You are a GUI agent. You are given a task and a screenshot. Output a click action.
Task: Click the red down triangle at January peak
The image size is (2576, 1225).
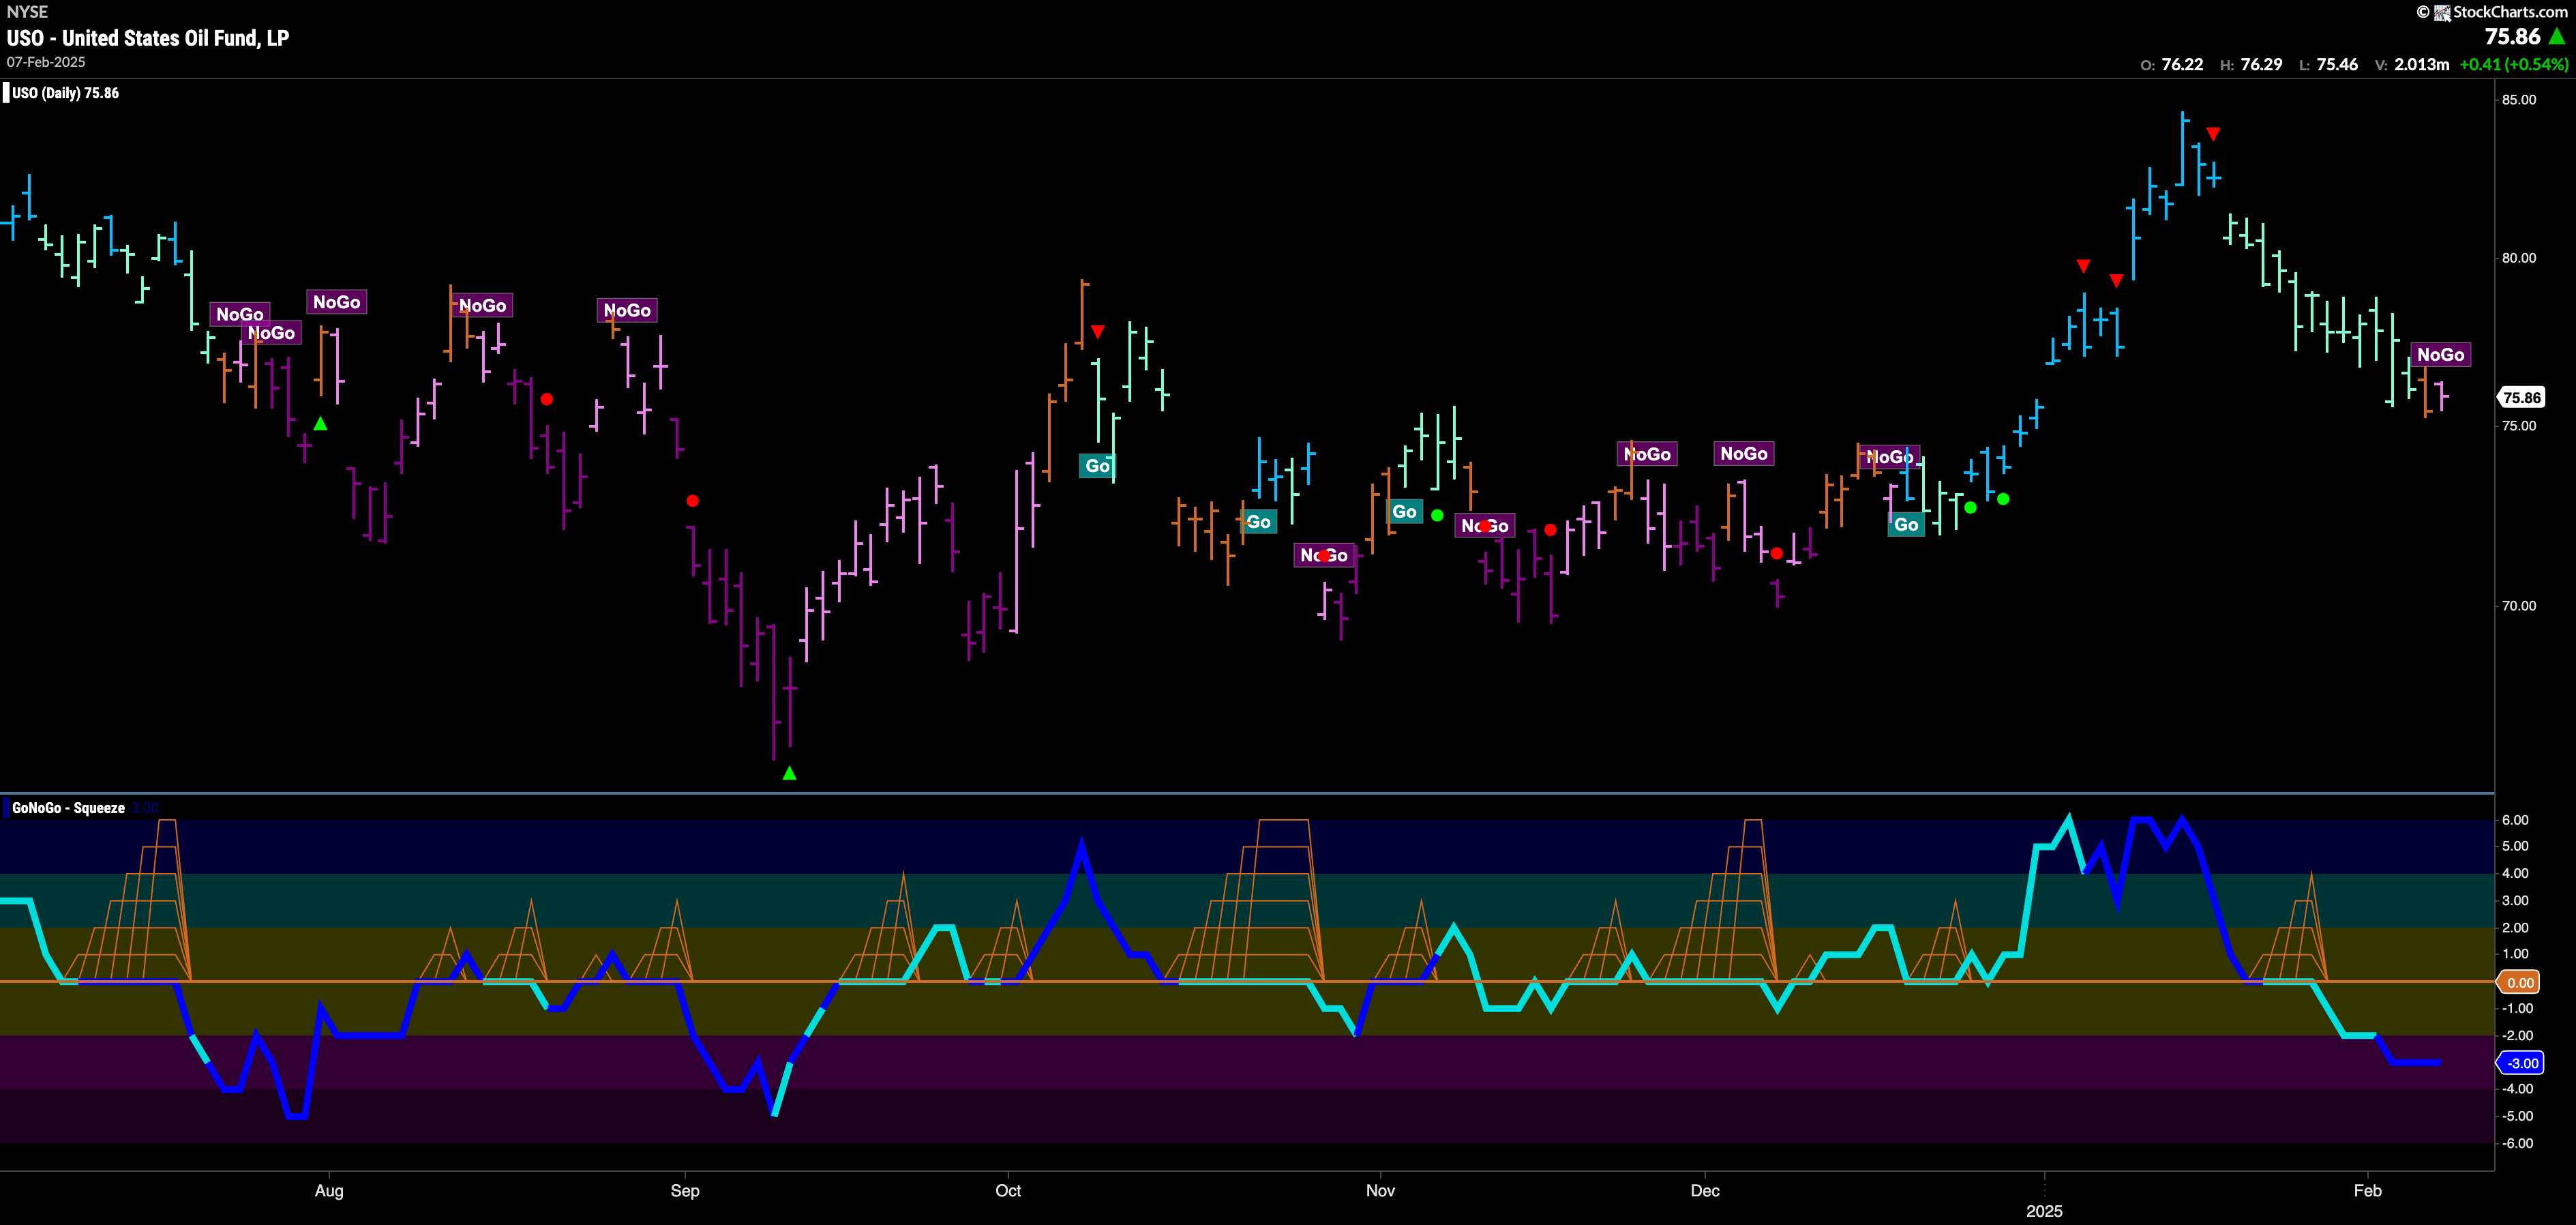[2214, 134]
